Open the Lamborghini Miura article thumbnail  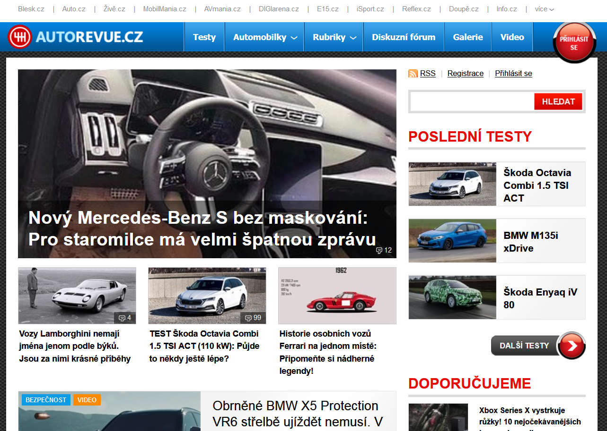(x=77, y=296)
